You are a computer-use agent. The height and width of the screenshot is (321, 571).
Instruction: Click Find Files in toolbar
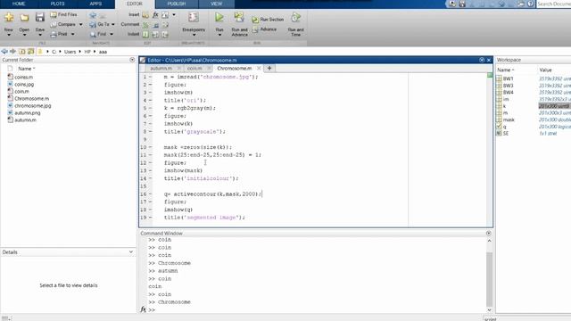coord(63,14)
